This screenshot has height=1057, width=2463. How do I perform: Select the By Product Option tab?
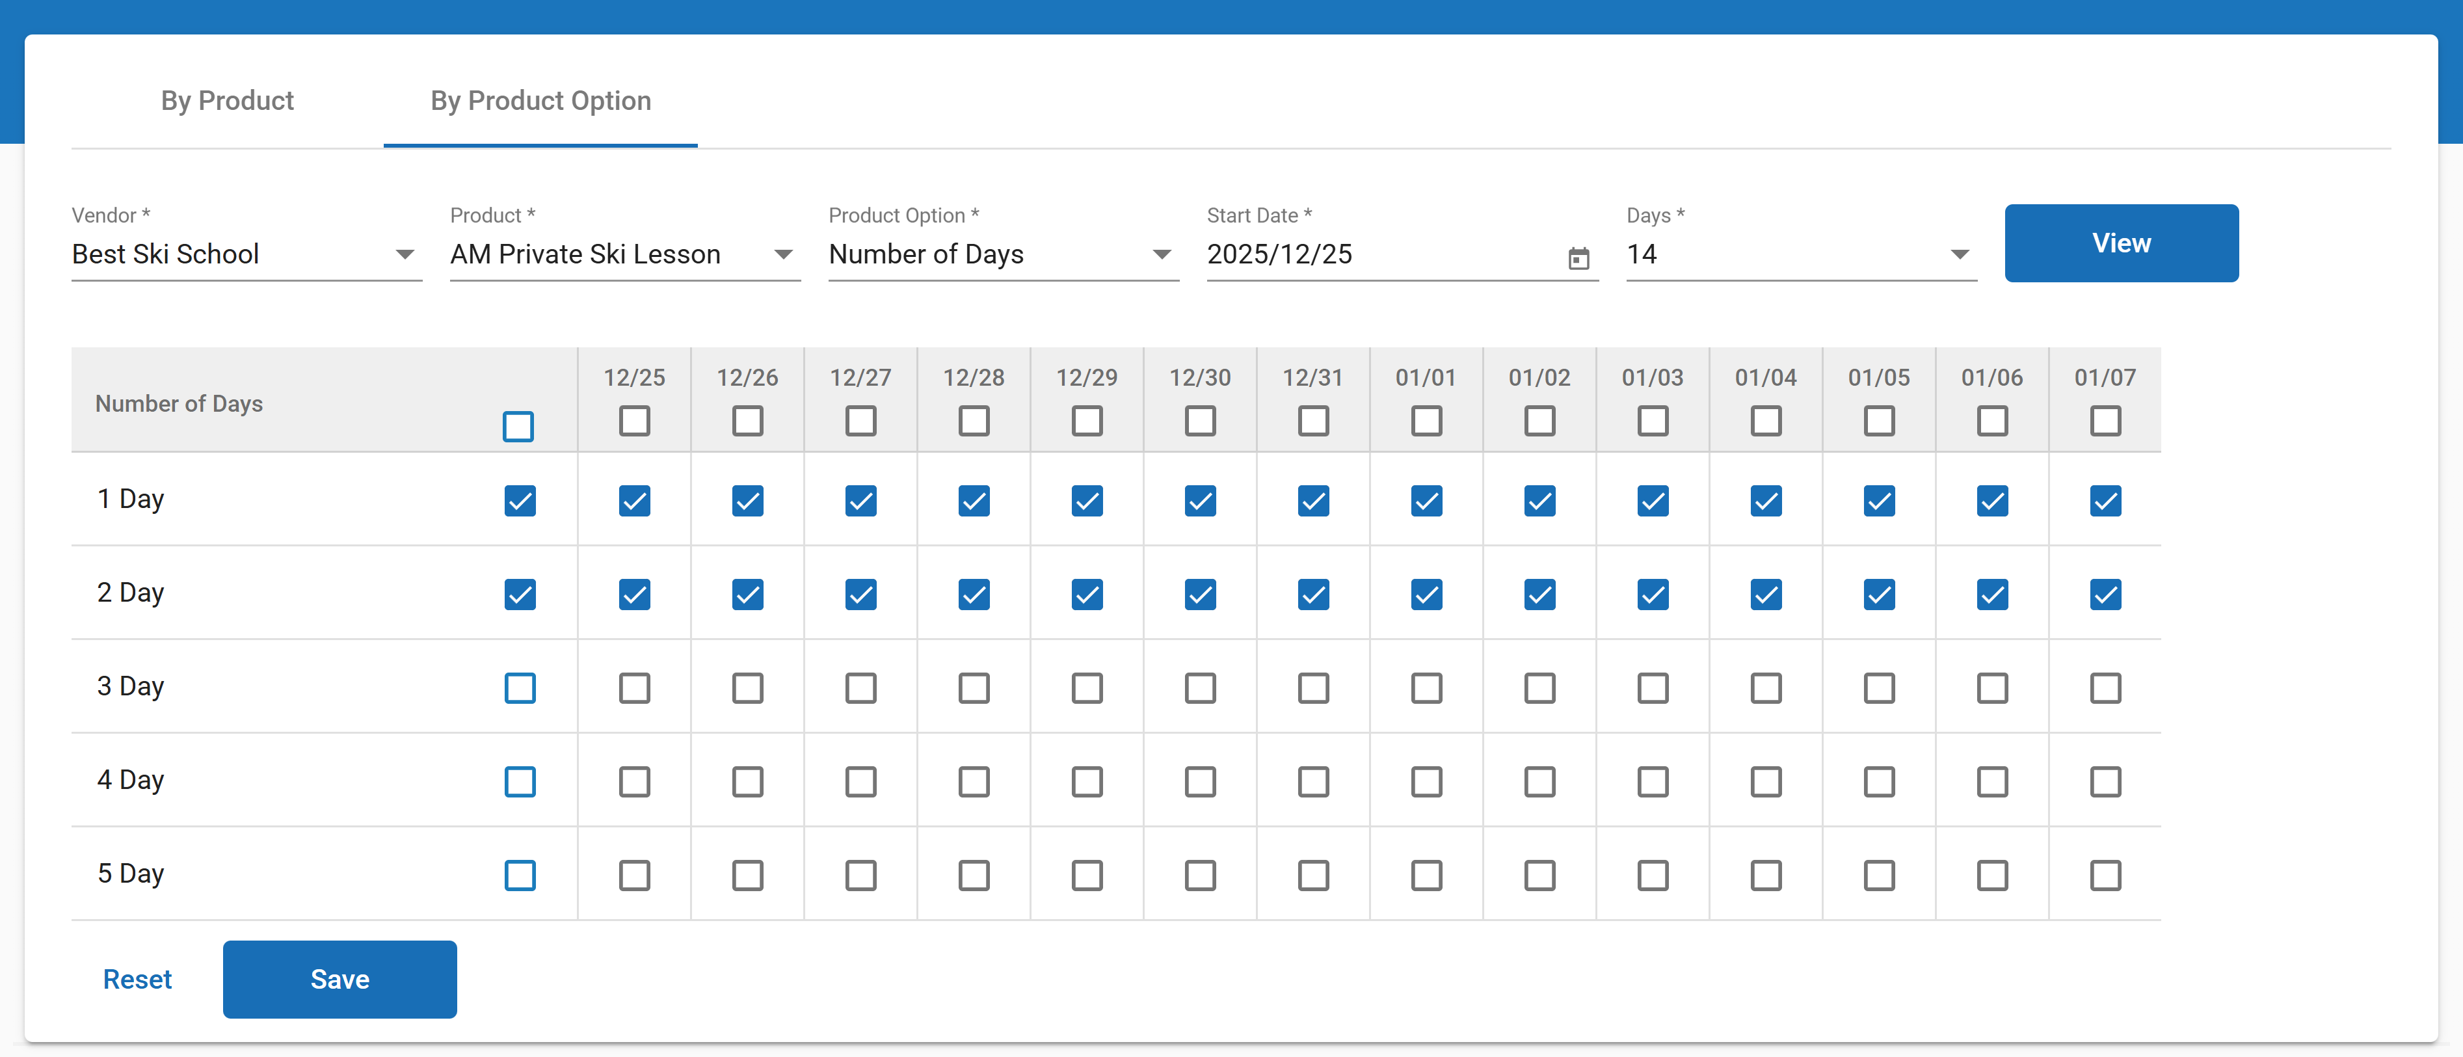pyautogui.click(x=540, y=100)
